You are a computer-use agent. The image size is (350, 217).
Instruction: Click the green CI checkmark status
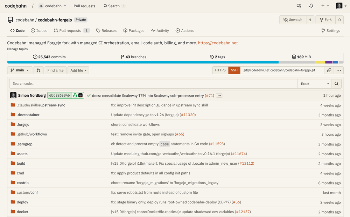pyautogui.click(x=89, y=96)
